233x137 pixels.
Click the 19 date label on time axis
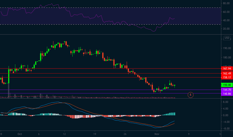point(95,134)
